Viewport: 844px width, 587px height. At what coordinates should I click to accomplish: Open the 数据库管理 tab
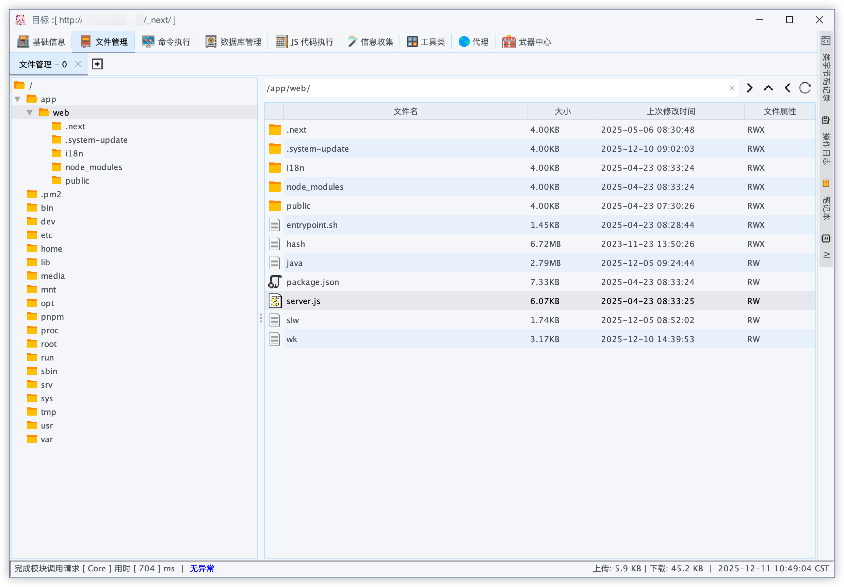[233, 42]
